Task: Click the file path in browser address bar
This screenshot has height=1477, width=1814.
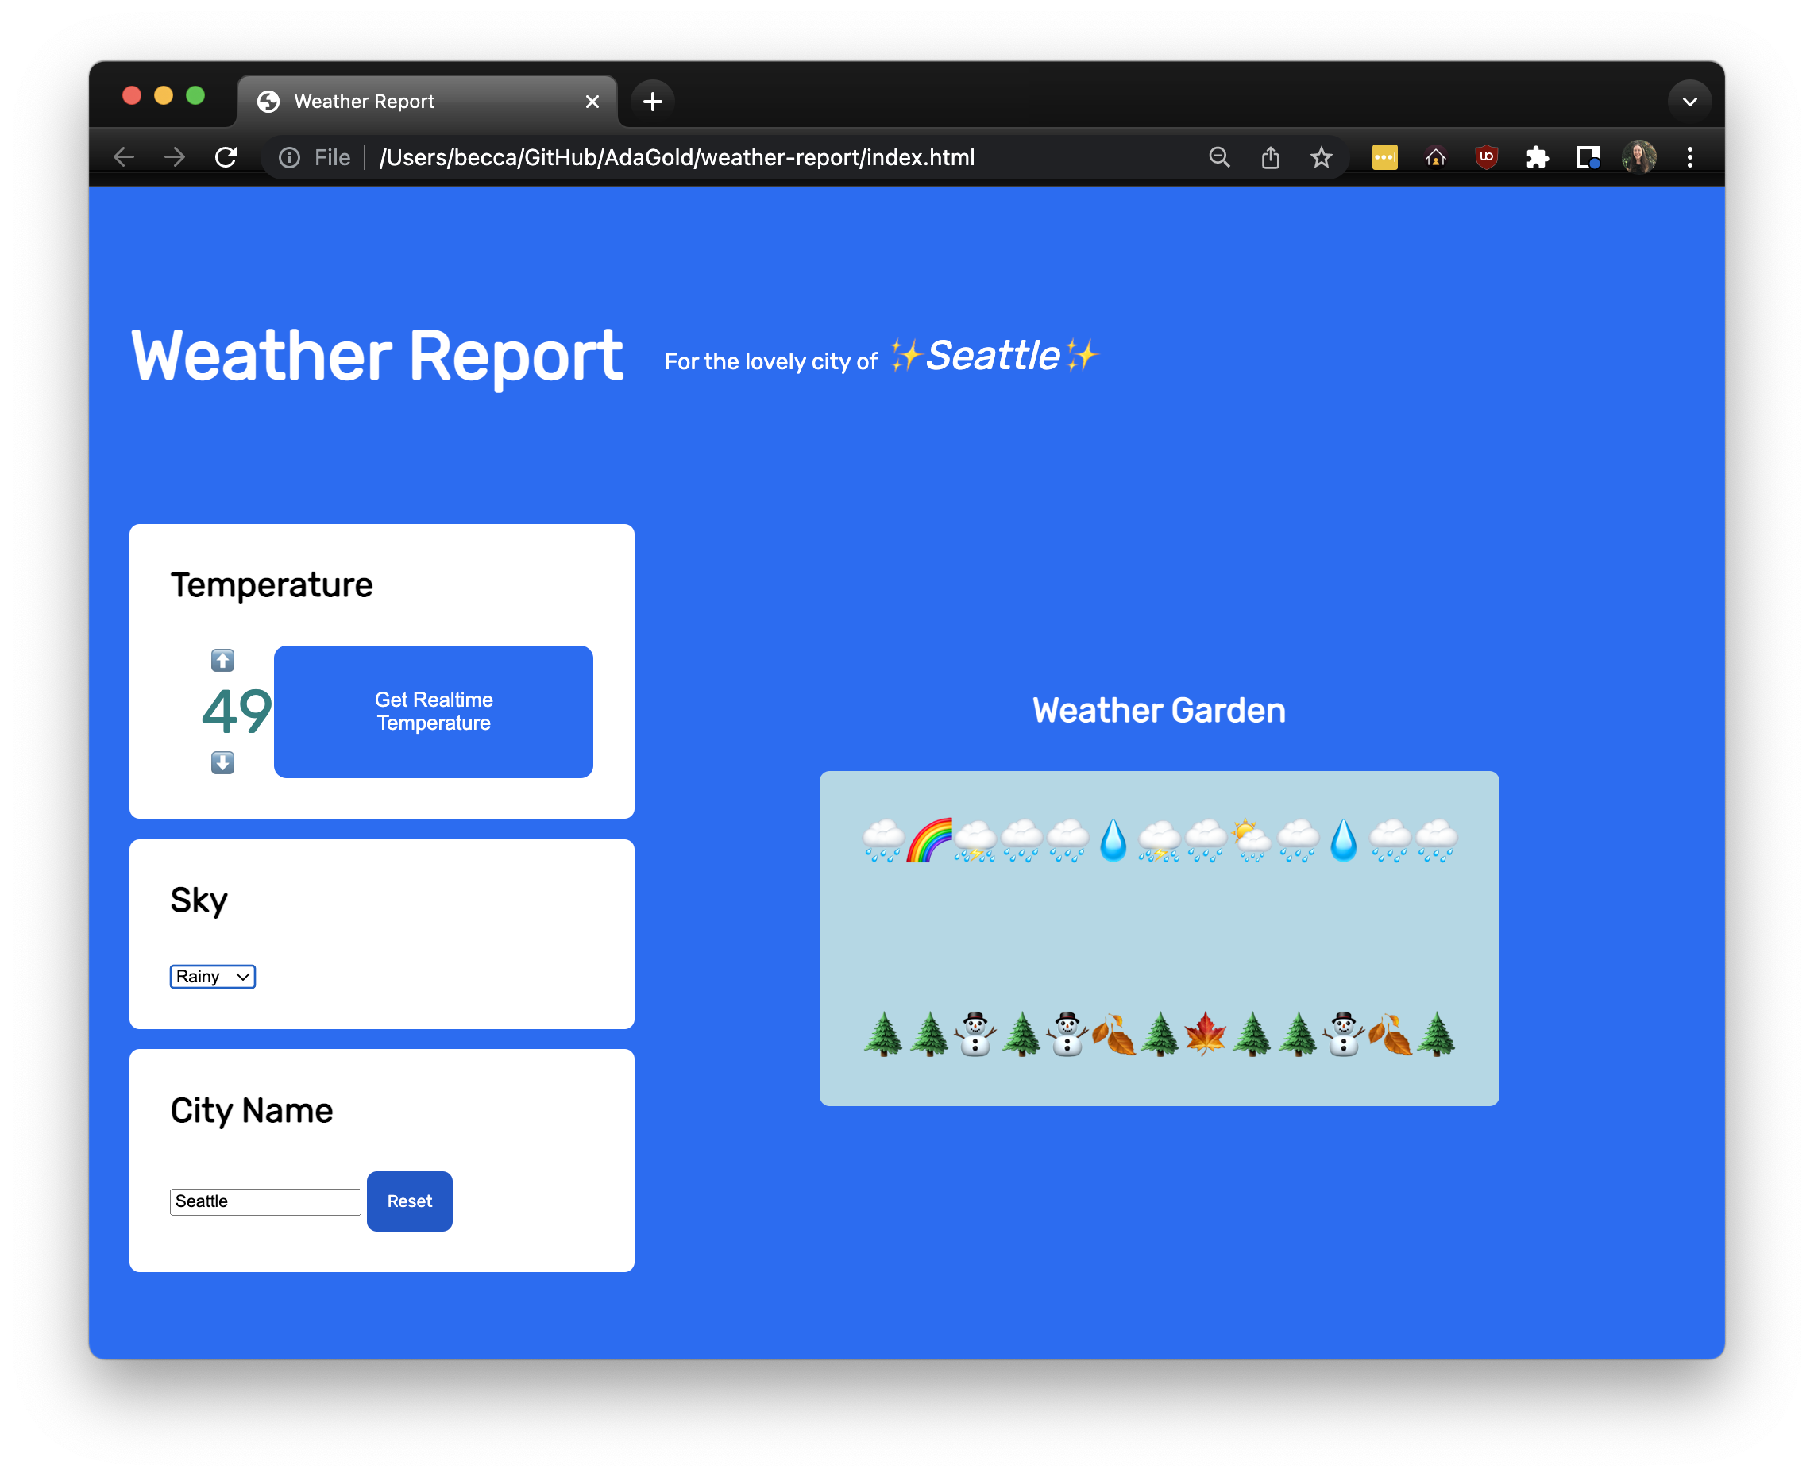Action: [x=675, y=156]
